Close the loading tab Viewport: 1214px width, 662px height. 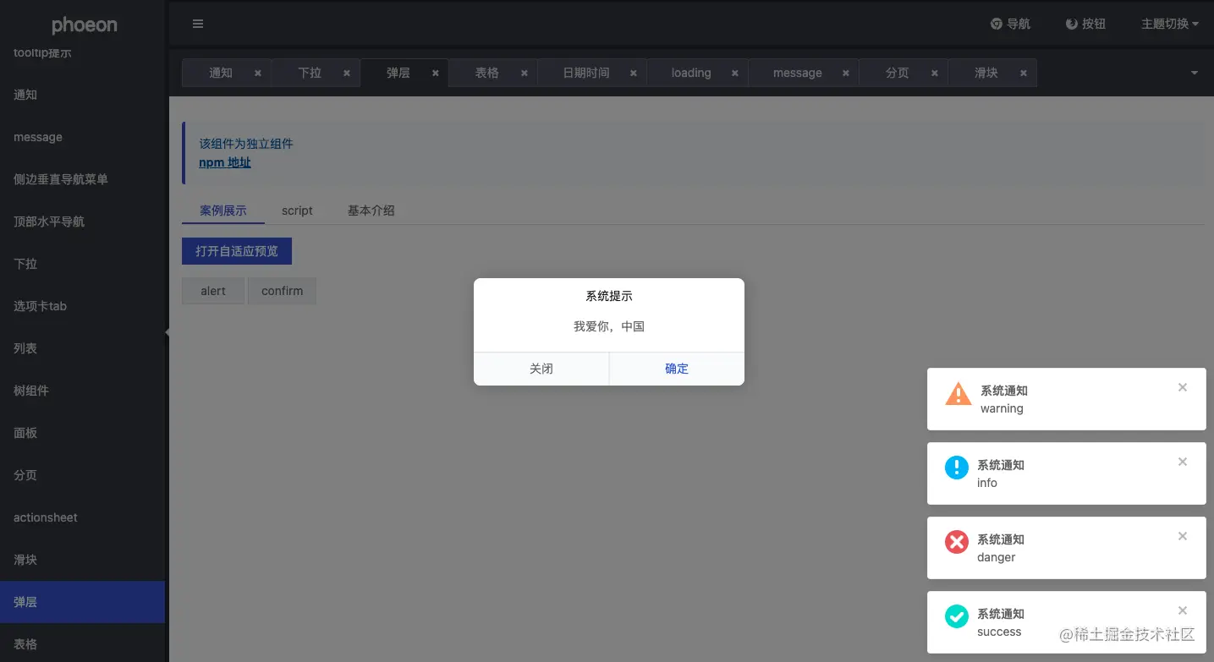click(x=734, y=73)
